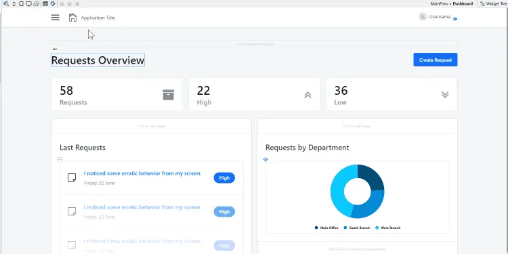Open the hamburger menu icon

click(55, 18)
